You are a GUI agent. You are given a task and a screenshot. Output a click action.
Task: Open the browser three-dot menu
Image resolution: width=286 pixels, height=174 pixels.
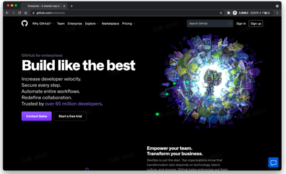[277, 13]
